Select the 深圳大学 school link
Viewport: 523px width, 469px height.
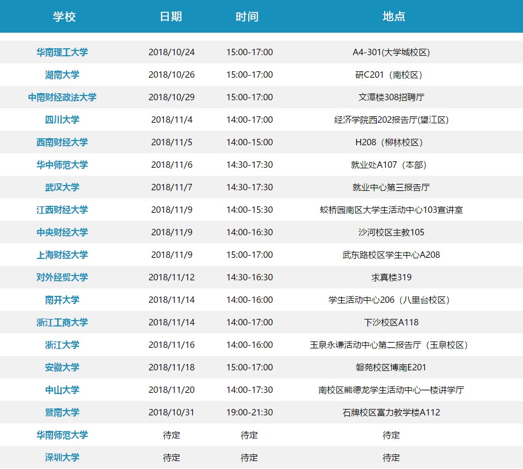pos(62,457)
